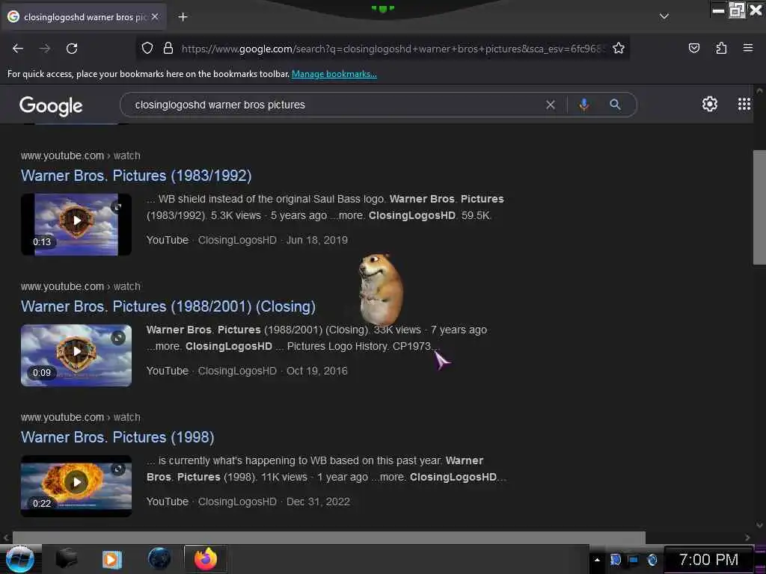766x574 pixels.
Task: Open the globe browser taskbar icon
Action: point(159,558)
